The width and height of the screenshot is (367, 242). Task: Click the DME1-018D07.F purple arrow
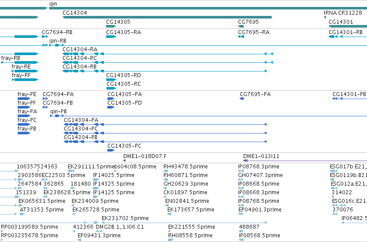(x=125, y=161)
